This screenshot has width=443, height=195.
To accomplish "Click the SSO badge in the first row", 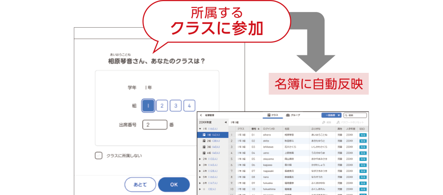I will click(x=363, y=135).
